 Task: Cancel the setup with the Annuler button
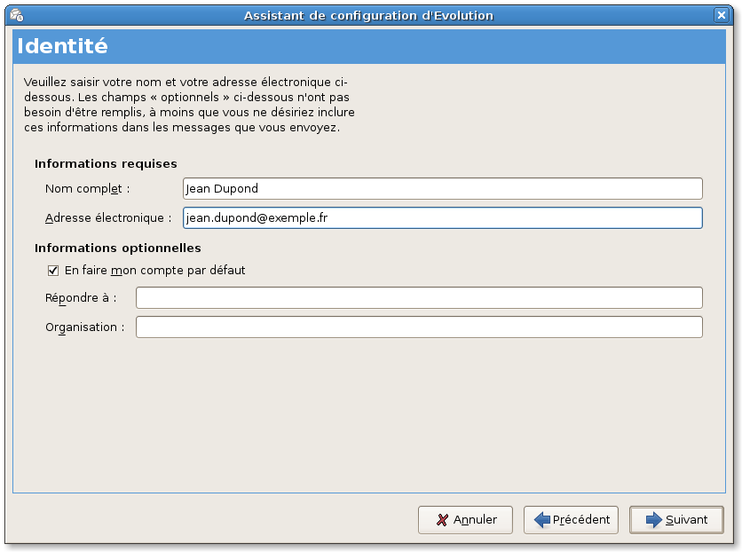(465, 520)
